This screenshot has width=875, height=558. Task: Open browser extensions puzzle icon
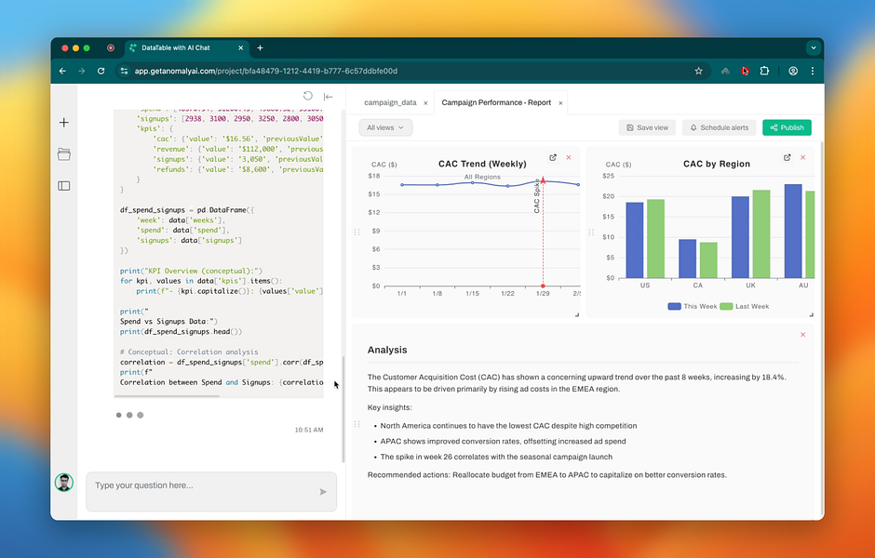pyautogui.click(x=764, y=71)
